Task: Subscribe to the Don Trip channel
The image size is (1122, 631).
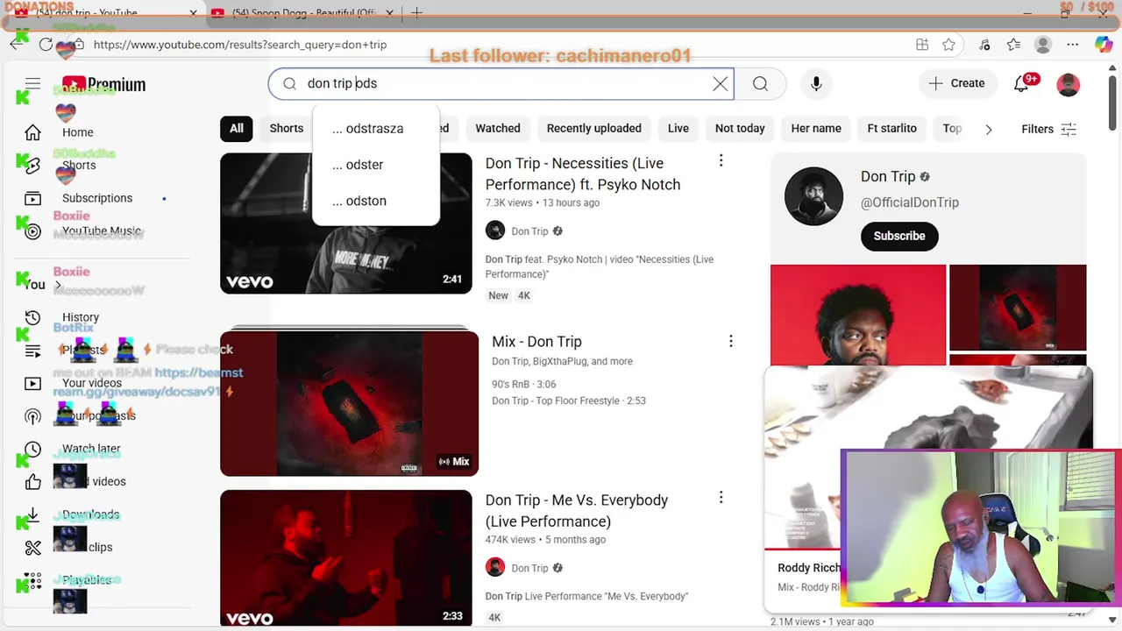Action: coord(899,236)
